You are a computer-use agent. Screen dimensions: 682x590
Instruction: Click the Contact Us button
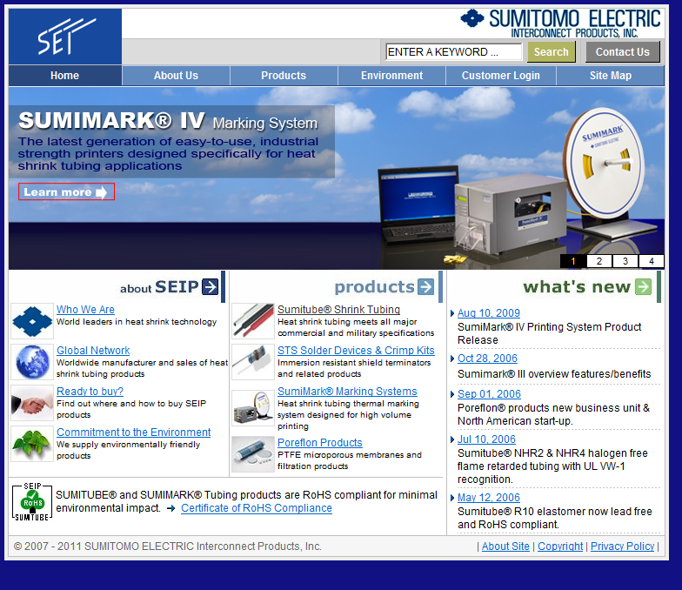pos(623,52)
